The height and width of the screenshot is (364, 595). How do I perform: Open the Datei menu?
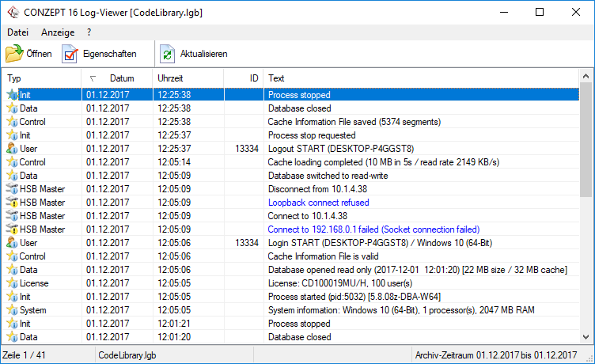[x=17, y=32]
